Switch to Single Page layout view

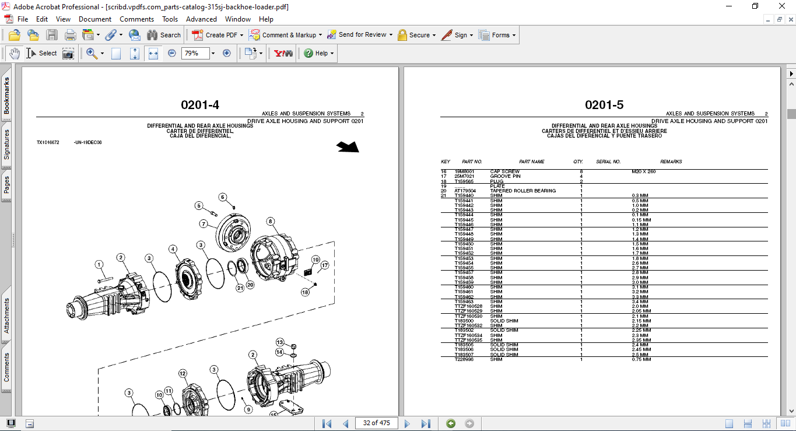(729, 423)
